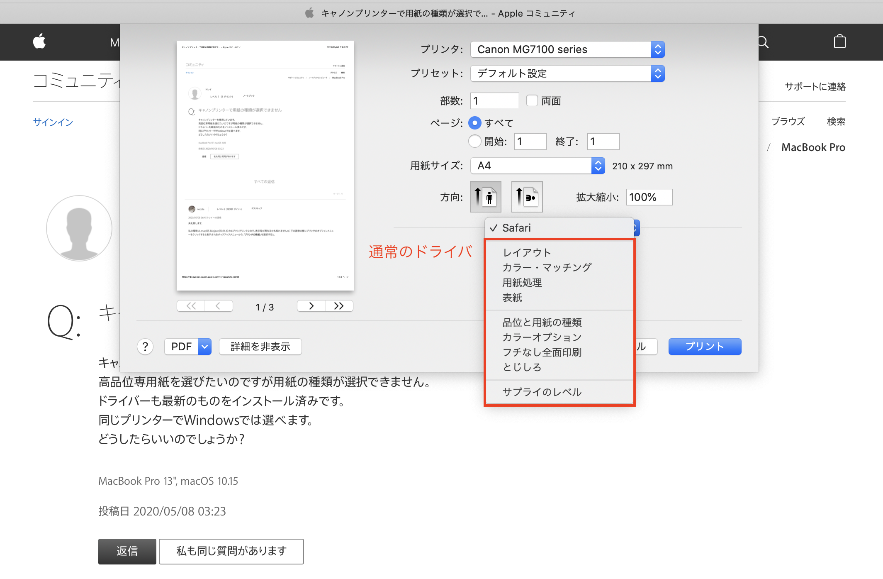The image size is (883, 579).
Task: Open the shopping bag icon
Action: coord(839,42)
